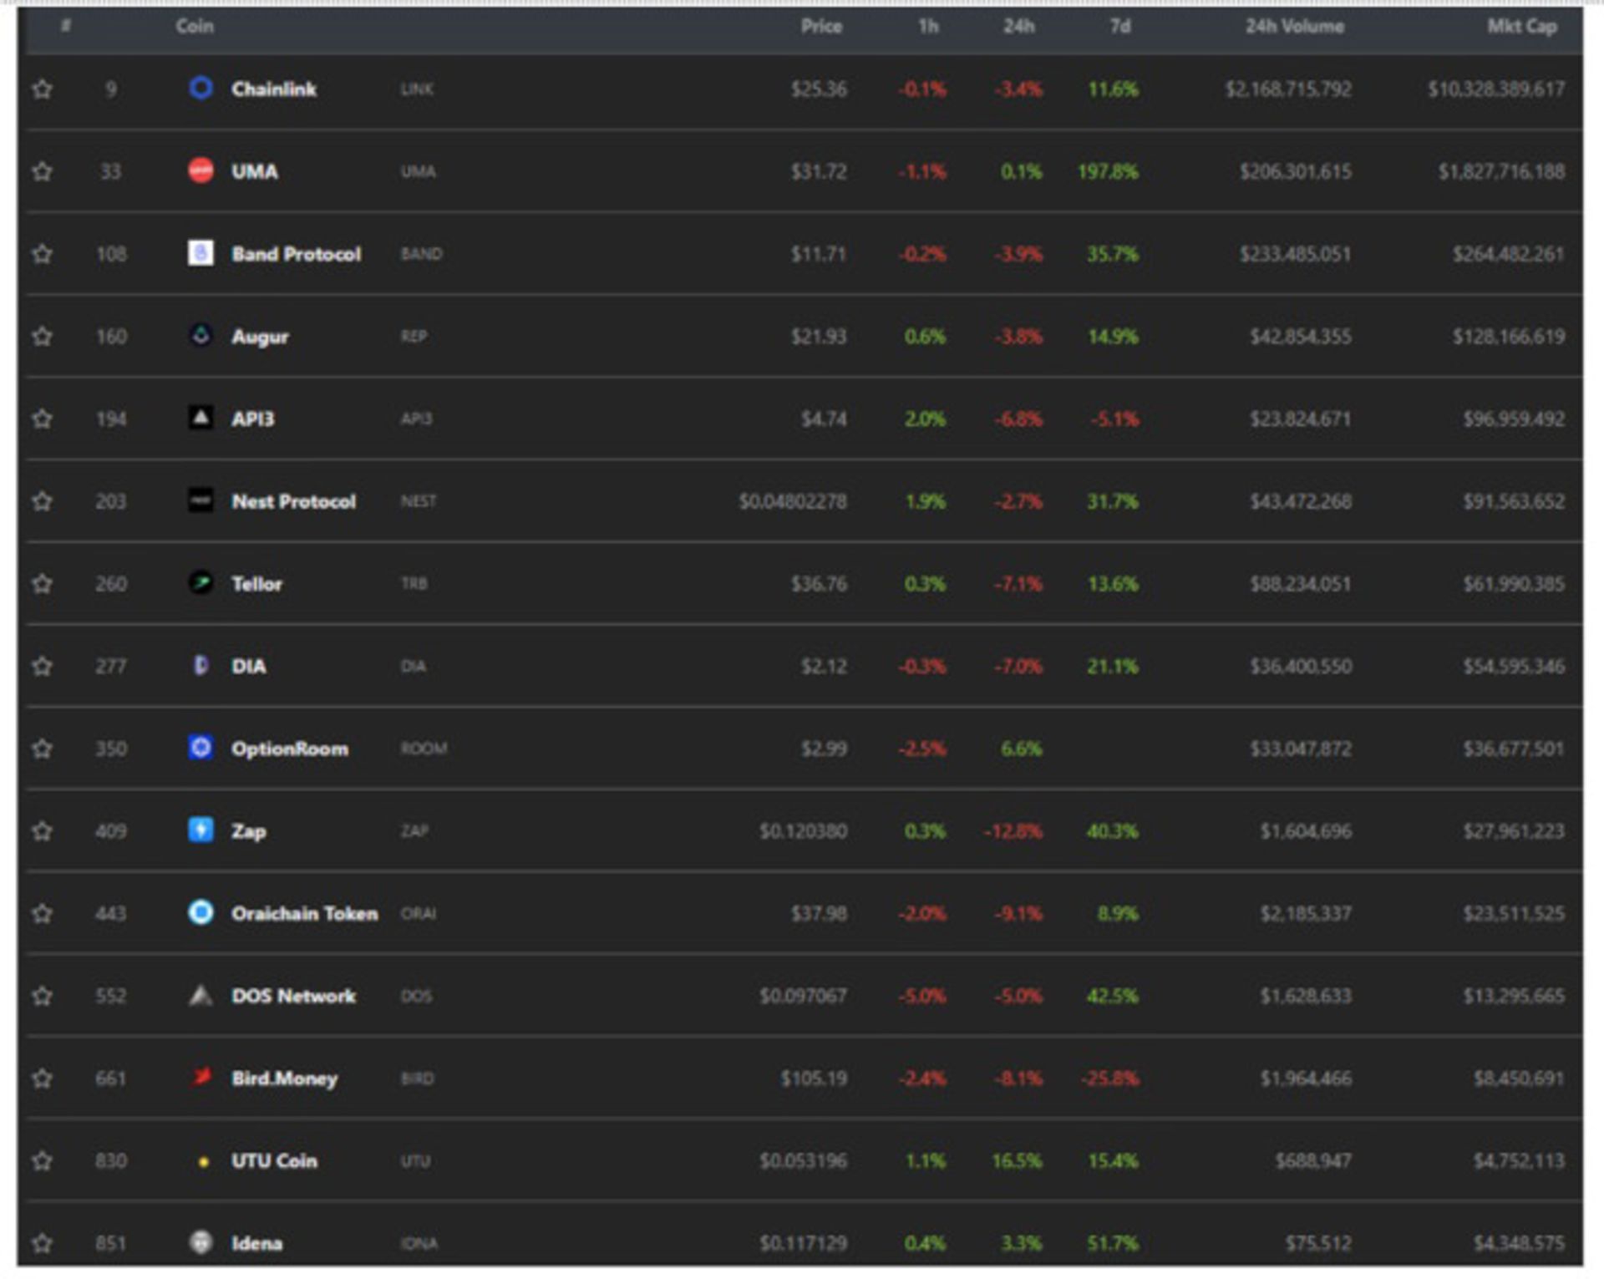Click the red UMA coin logo

200,170
